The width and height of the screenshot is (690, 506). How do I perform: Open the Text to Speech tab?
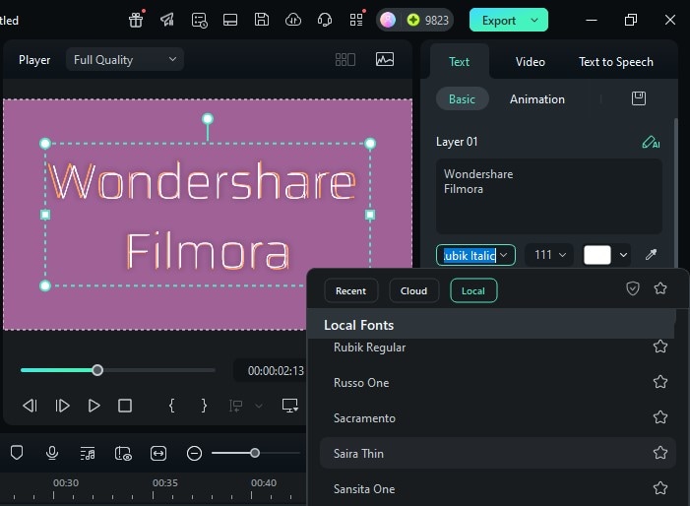[615, 62]
